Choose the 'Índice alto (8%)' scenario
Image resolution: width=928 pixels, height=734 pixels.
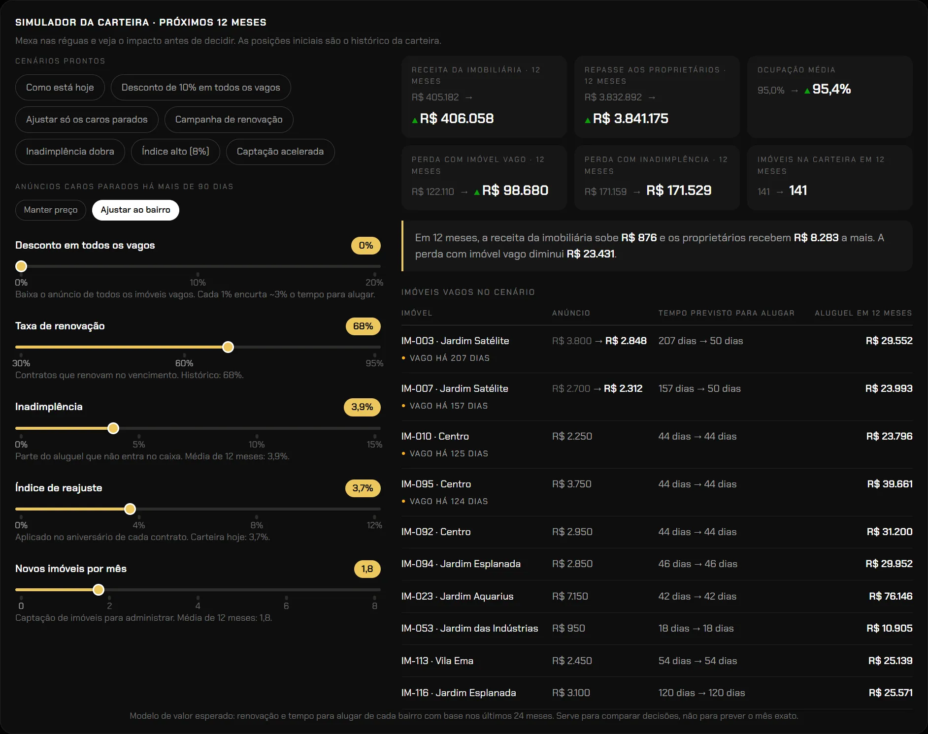tap(175, 152)
